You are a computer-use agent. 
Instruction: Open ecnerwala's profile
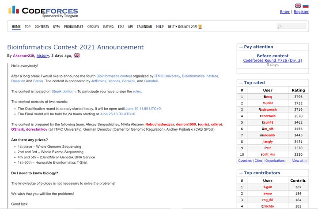point(268,116)
